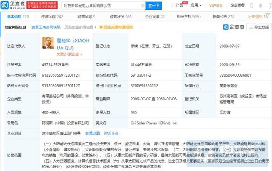
Task: Select English name Csi Solar Power (China) Inc.
Action: click(x=154, y=123)
